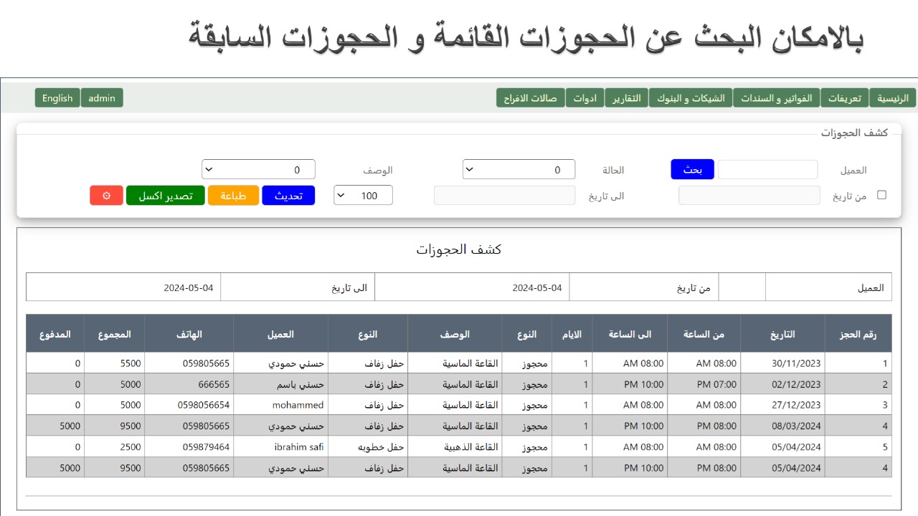
Task: Open الشيكات و البنوك menu
Action: (691, 98)
